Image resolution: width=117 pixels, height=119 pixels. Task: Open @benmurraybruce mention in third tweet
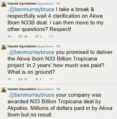point(31,95)
